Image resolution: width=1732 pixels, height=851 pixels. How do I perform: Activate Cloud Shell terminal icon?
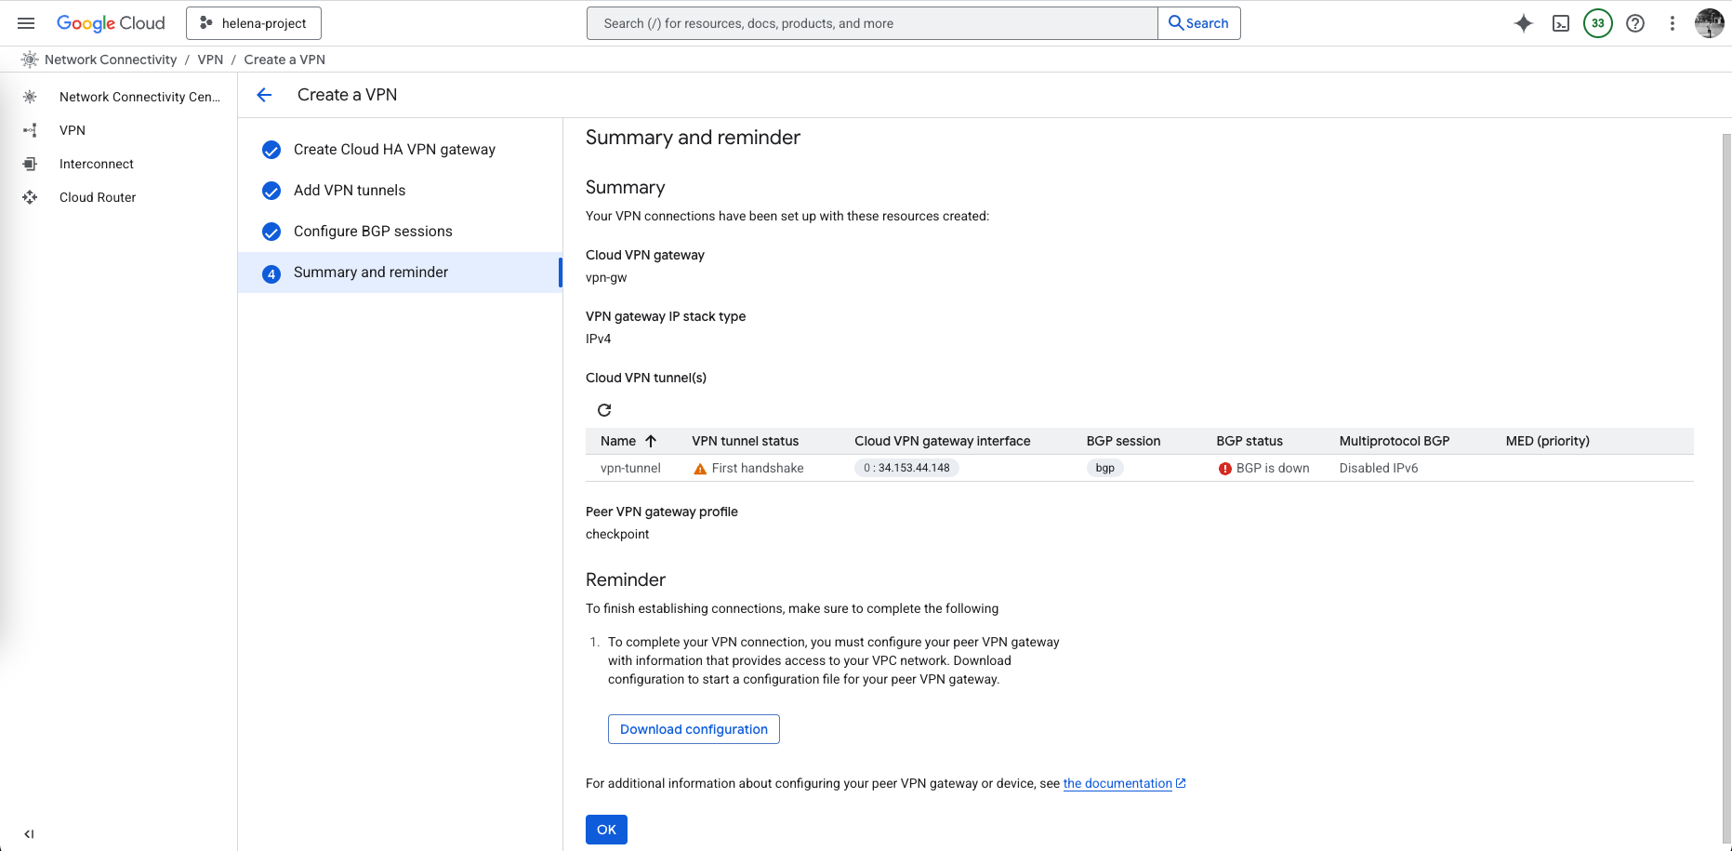click(x=1561, y=23)
